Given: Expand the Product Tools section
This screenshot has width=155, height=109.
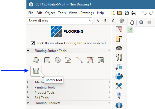Looking at the screenshot, I should click(28, 92).
